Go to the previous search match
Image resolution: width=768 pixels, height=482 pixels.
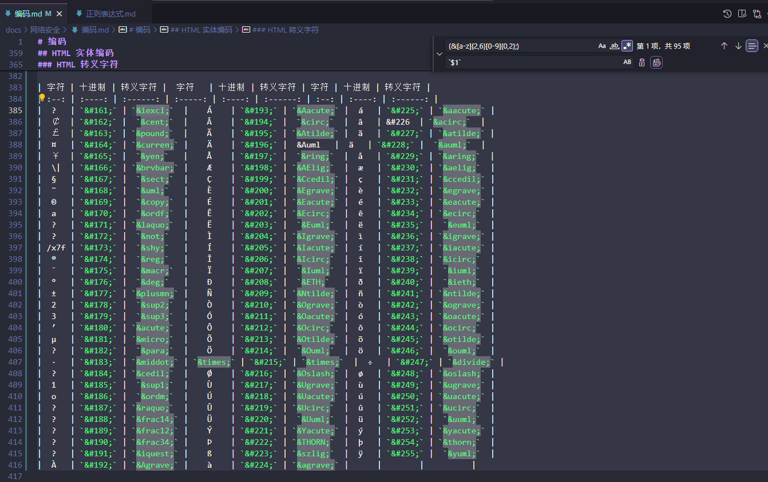point(724,46)
